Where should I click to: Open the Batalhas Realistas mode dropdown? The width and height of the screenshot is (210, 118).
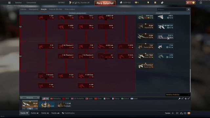click(178, 95)
